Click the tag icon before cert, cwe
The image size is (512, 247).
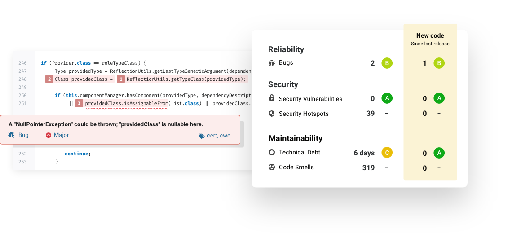201,136
